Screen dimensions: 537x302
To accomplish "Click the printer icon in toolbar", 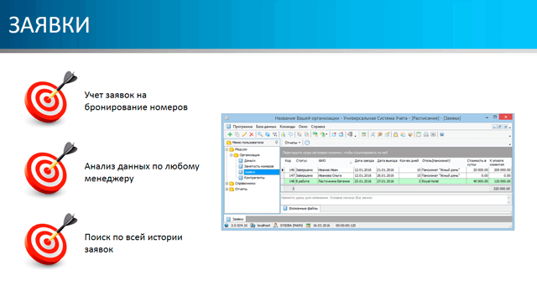I will tap(425, 134).
